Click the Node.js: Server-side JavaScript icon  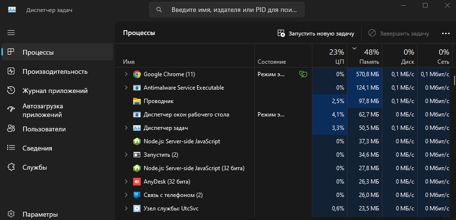tap(136, 141)
